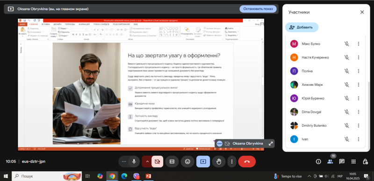This screenshot has width=374, height=181.
Task: Click Упорядочить in PowerPoint ribbon
Action: point(187,31)
